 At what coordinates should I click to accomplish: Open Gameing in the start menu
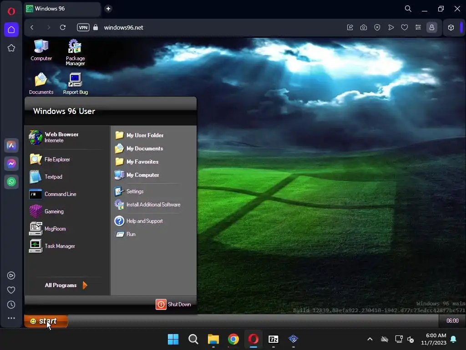tap(46, 211)
